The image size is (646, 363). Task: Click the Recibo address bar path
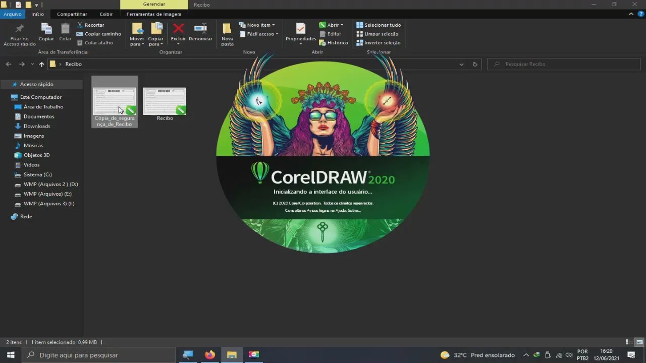pyautogui.click(x=73, y=64)
